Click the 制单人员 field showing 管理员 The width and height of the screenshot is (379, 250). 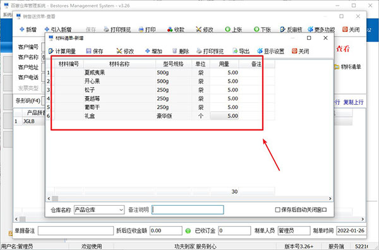[x=294, y=230]
